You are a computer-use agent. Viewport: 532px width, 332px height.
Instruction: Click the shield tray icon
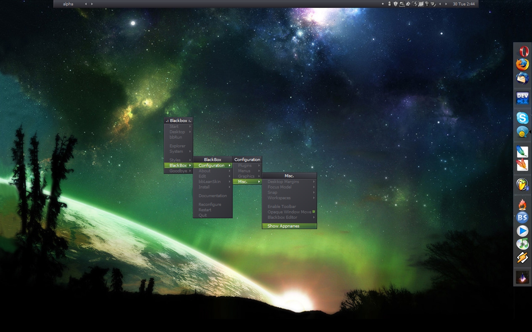(396, 4)
